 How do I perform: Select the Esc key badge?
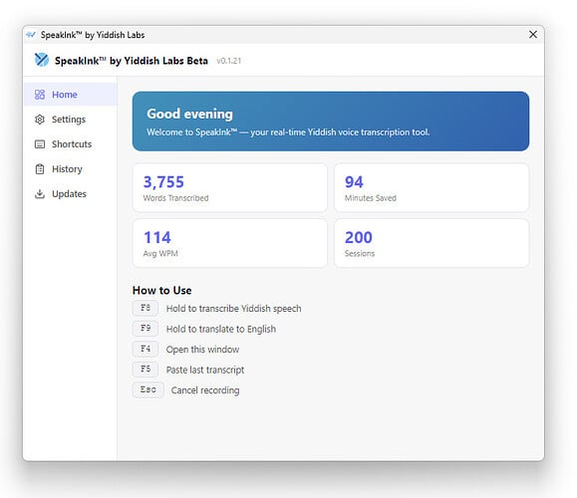point(147,389)
